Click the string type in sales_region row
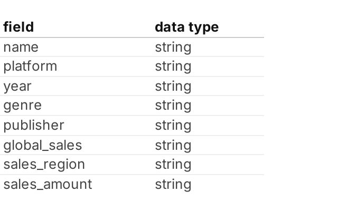338x211 pixels. [173, 165]
